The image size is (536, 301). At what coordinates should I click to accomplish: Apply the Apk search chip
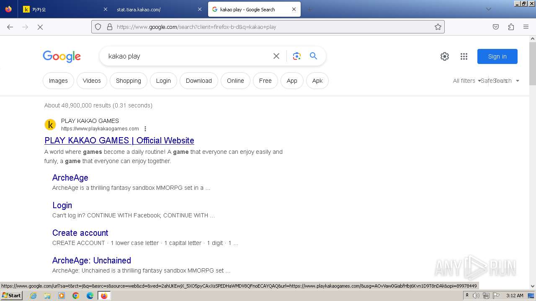coord(317,81)
